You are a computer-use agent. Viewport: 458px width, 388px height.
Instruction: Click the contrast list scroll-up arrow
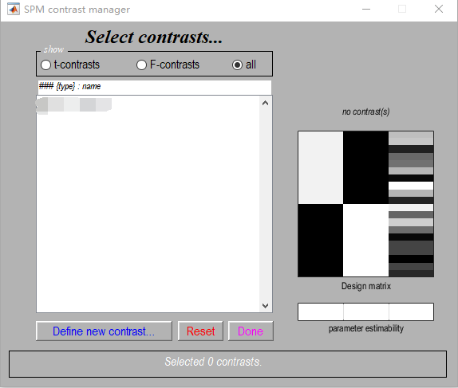point(265,103)
